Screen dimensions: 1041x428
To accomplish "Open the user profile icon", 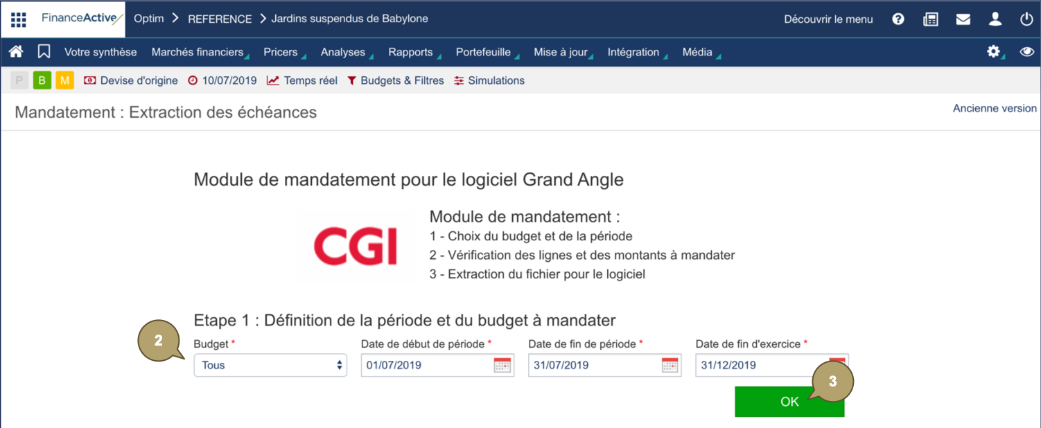I will [995, 19].
